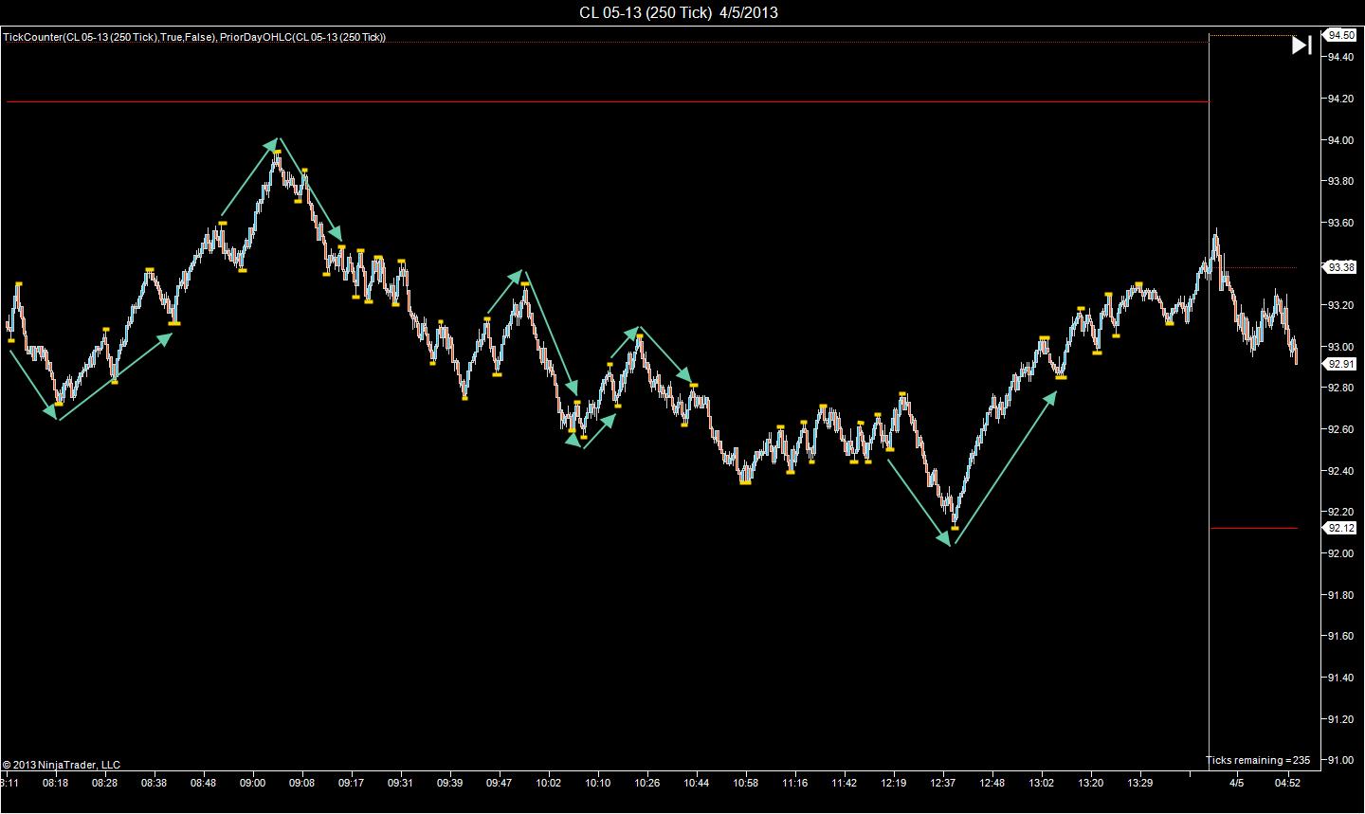1365x814 pixels.
Task: Click the 94.00 price axis label
Action: [1340, 140]
